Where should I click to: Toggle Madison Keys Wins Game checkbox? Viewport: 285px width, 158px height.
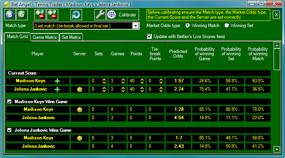9,101
